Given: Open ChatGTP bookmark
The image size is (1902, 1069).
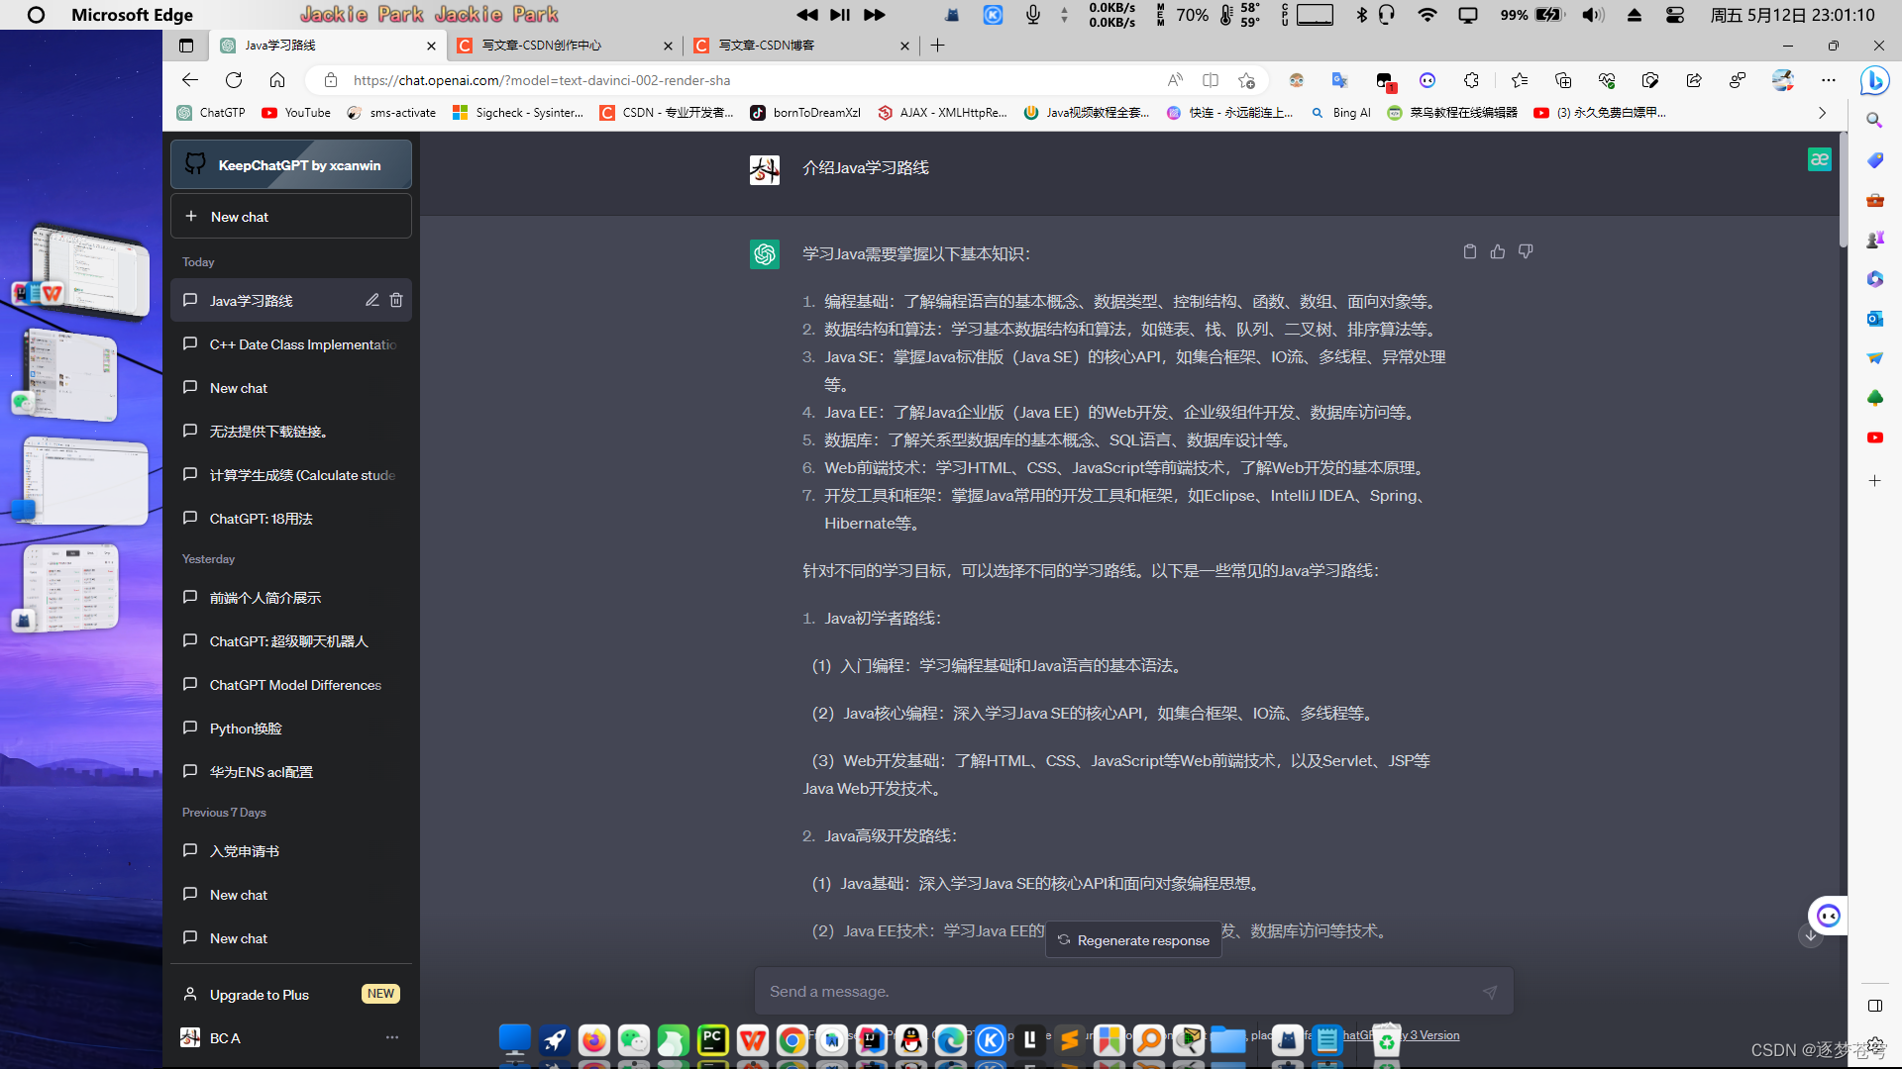Looking at the screenshot, I should click(211, 113).
